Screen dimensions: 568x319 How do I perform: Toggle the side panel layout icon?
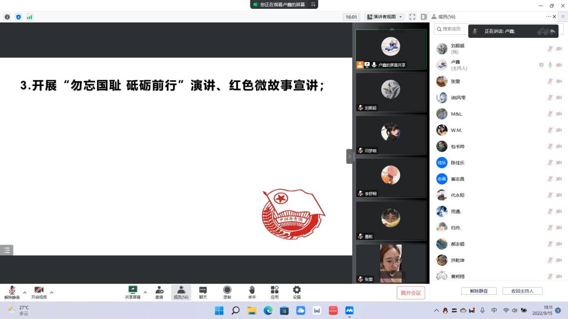pos(424,17)
